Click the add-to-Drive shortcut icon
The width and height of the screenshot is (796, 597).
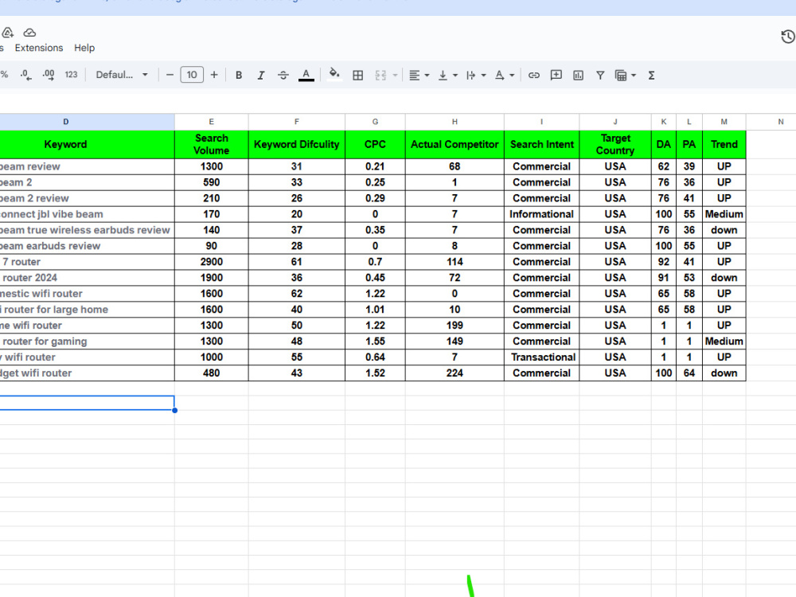pyautogui.click(x=8, y=33)
